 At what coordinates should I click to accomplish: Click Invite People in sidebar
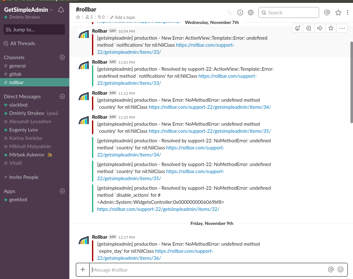(24, 177)
